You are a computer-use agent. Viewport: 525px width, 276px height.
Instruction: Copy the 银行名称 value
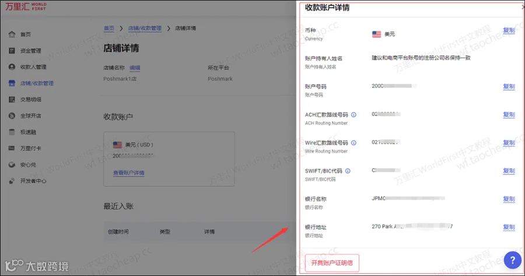pos(509,199)
